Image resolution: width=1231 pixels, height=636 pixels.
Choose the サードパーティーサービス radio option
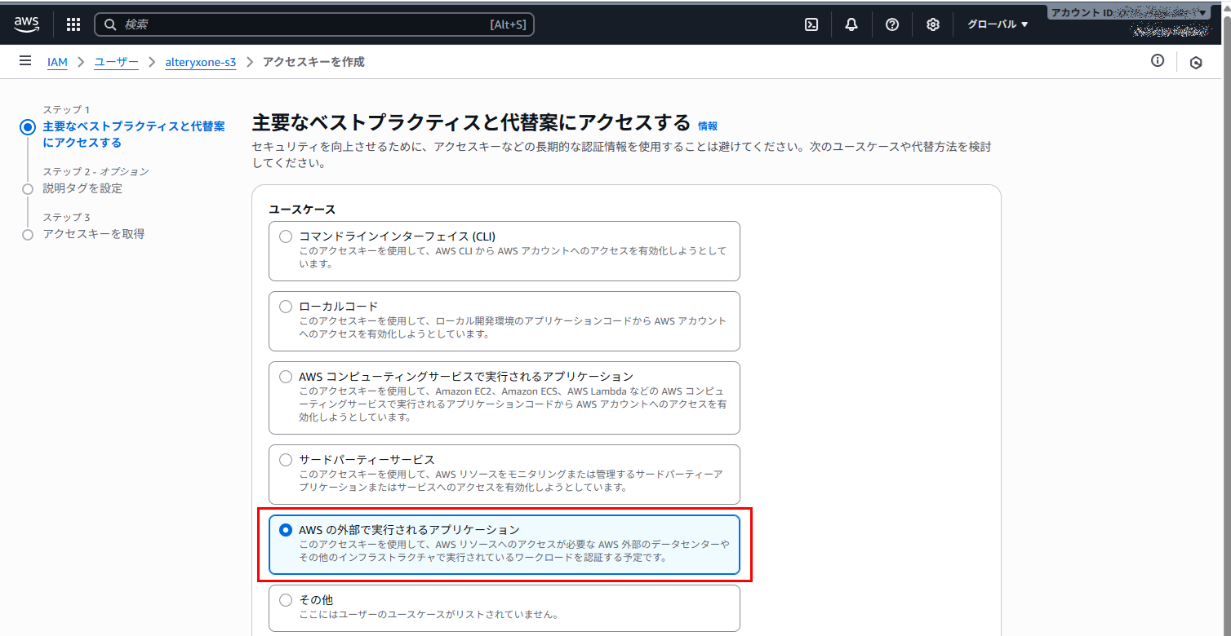coord(285,460)
